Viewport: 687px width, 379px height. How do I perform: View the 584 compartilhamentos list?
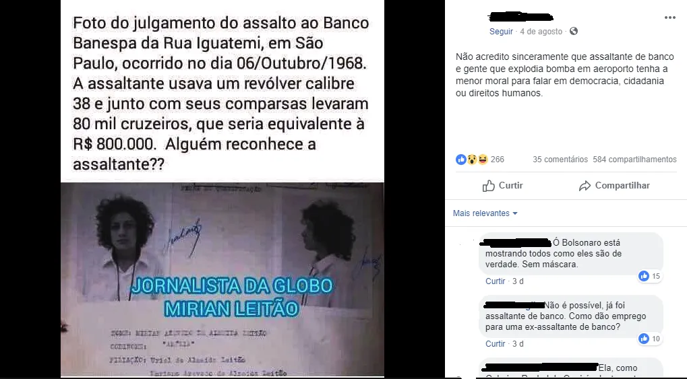coord(634,160)
